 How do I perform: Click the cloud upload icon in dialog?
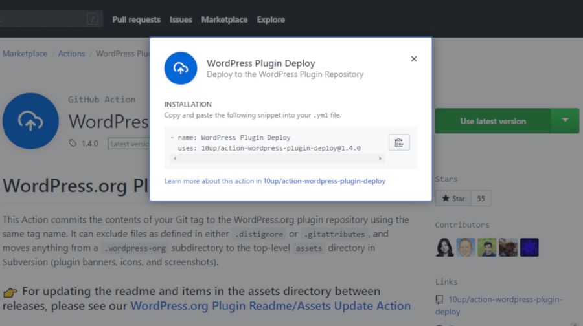tap(181, 69)
